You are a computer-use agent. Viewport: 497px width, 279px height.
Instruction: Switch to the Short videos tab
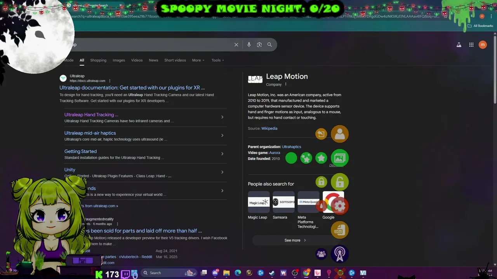[175, 60]
